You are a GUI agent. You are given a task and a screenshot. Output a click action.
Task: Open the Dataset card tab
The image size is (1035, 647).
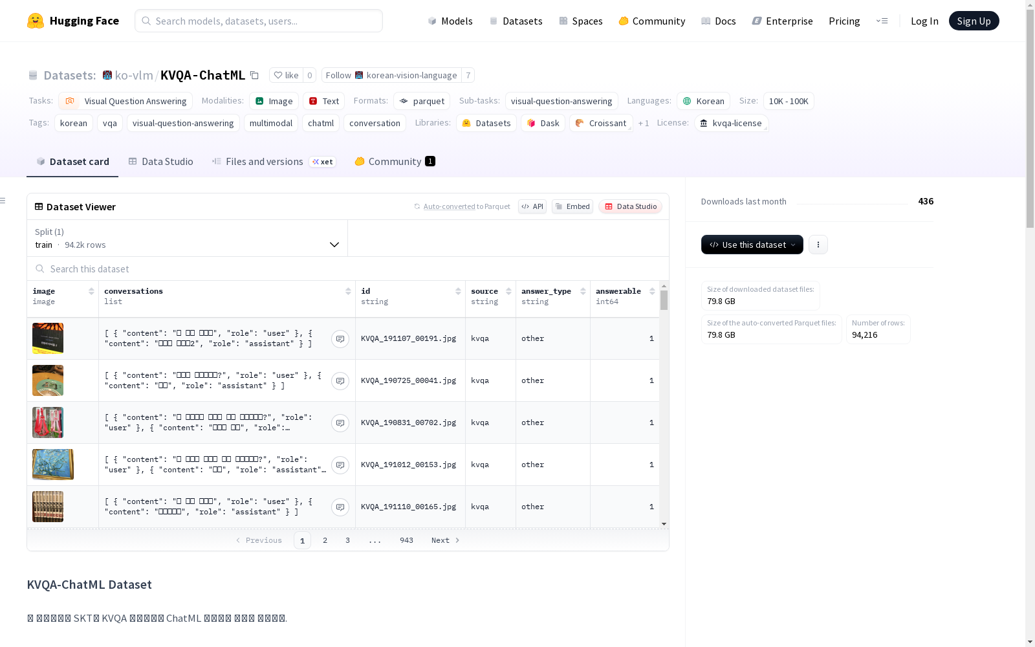pos(72,162)
